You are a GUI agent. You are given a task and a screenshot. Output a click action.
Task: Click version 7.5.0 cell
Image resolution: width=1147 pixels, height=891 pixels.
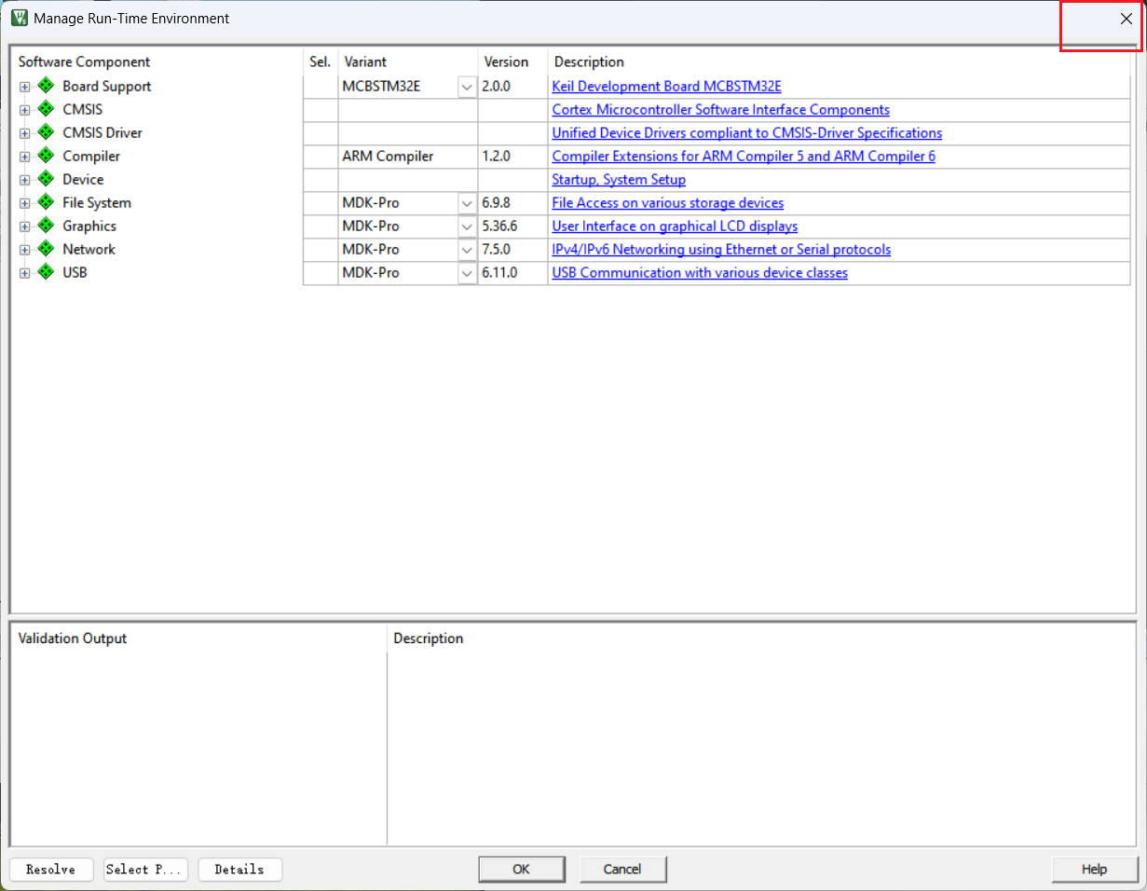pyautogui.click(x=513, y=250)
